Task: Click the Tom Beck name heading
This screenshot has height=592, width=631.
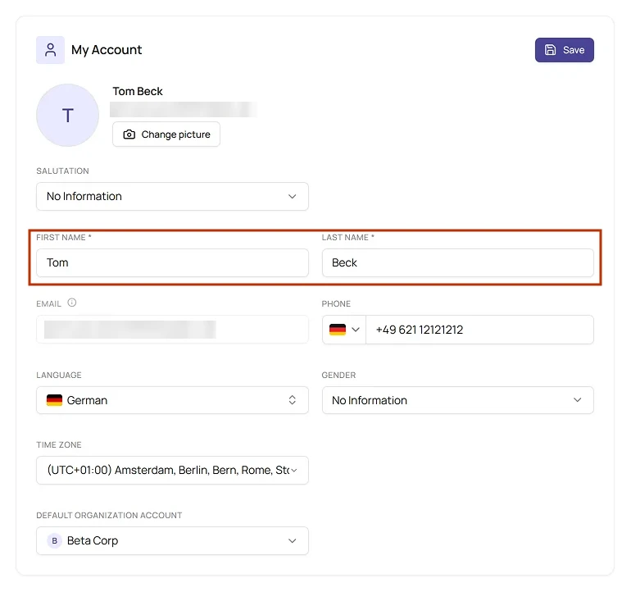Action: [138, 91]
